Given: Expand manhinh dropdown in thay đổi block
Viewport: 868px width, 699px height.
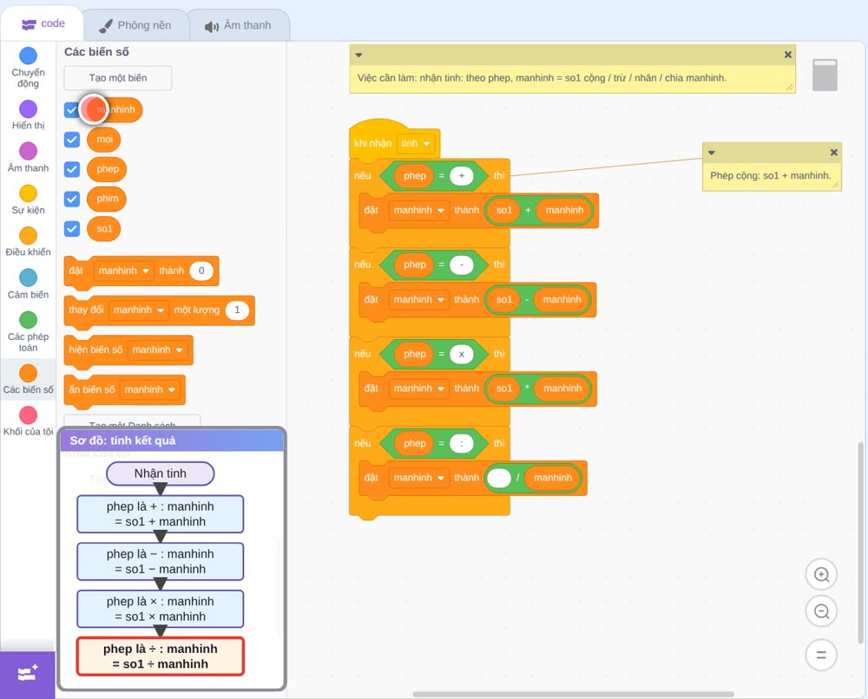Looking at the screenshot, I should tap(138, 310).
